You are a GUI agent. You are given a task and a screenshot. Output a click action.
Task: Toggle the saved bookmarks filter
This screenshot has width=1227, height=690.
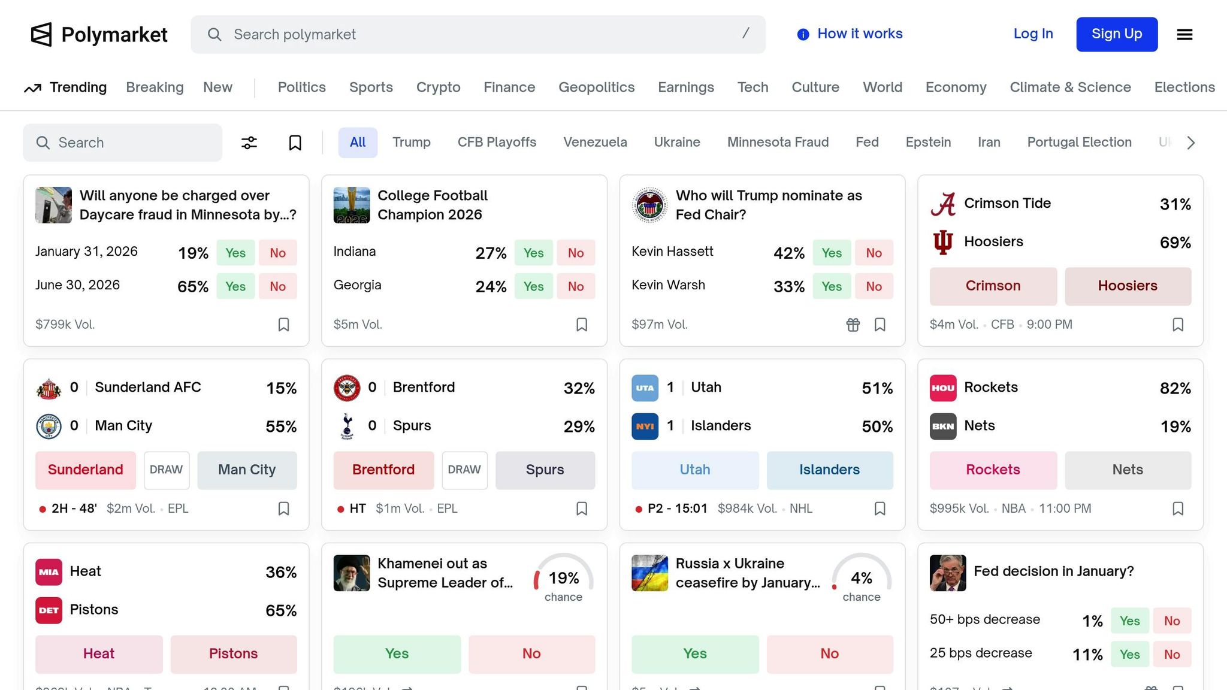[x=295, y=143]
